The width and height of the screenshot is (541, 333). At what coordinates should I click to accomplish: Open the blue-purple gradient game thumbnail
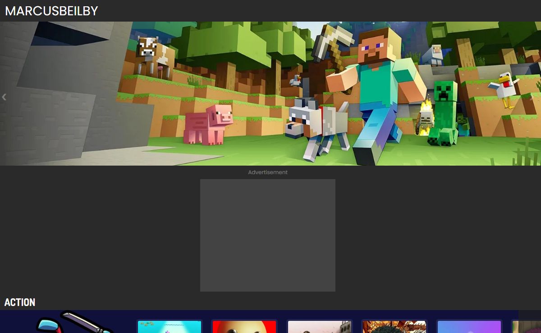(x=469, y=327)
